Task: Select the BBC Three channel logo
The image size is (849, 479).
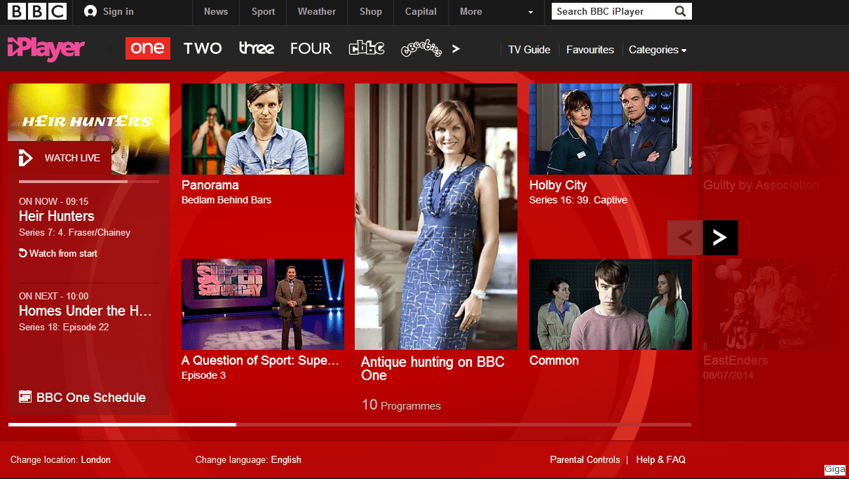Action: pos(257,48)
